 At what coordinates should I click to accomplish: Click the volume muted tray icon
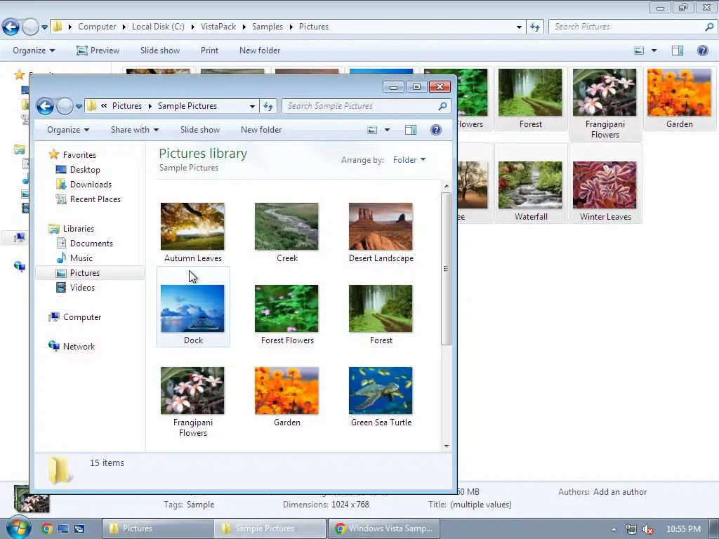tap(647, 529)
